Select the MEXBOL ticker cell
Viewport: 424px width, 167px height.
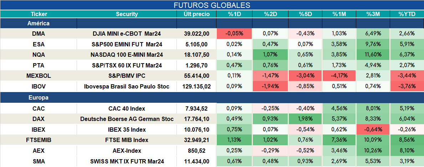click(x=39, y=76)
